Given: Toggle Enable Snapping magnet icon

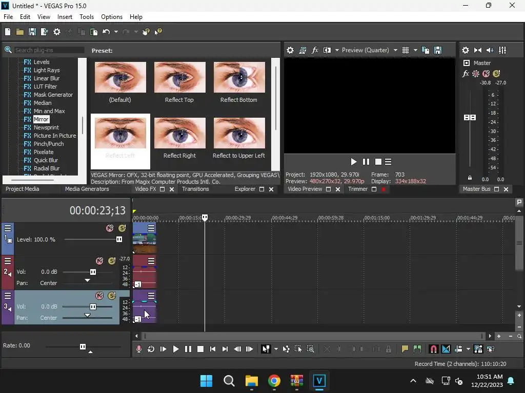Looking at the screenshot, I should point(434,349).
